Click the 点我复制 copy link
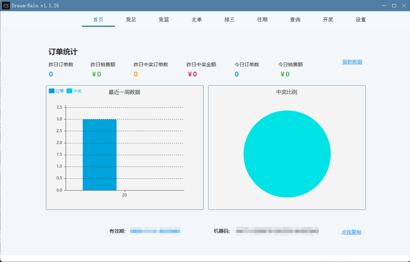The width and height of the screenshot is (410, 262). tap(351, 232)
